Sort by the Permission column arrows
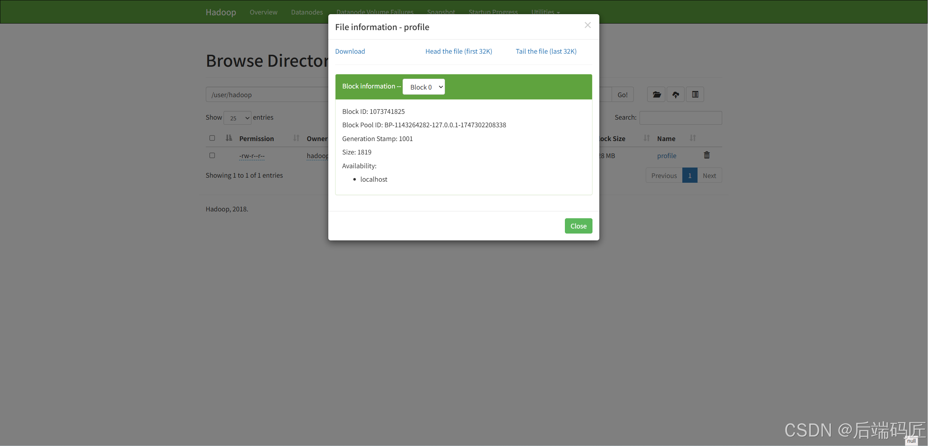The height and width of the screenshot is (446, 928). coord(296,138)
